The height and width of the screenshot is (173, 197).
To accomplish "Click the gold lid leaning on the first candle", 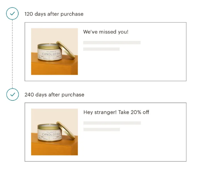I will pyautogui.click(x=66, y=50).
